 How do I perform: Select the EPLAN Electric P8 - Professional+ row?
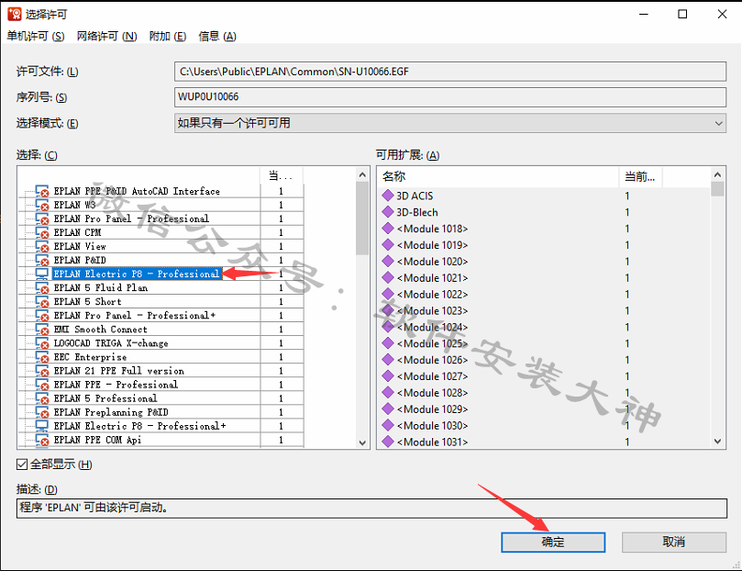139,426
